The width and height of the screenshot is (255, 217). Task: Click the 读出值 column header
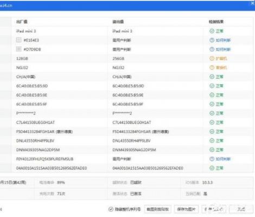[118, 22]
